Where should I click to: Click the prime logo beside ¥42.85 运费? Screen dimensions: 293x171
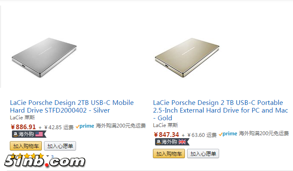[85, 126]
